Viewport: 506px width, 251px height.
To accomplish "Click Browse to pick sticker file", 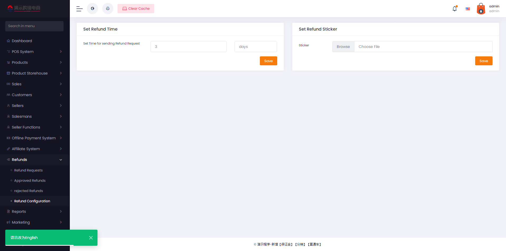I will pyautogui.click(x=343, y=47).
